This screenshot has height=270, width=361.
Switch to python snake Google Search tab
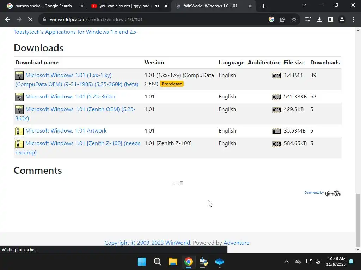(43, 6)
